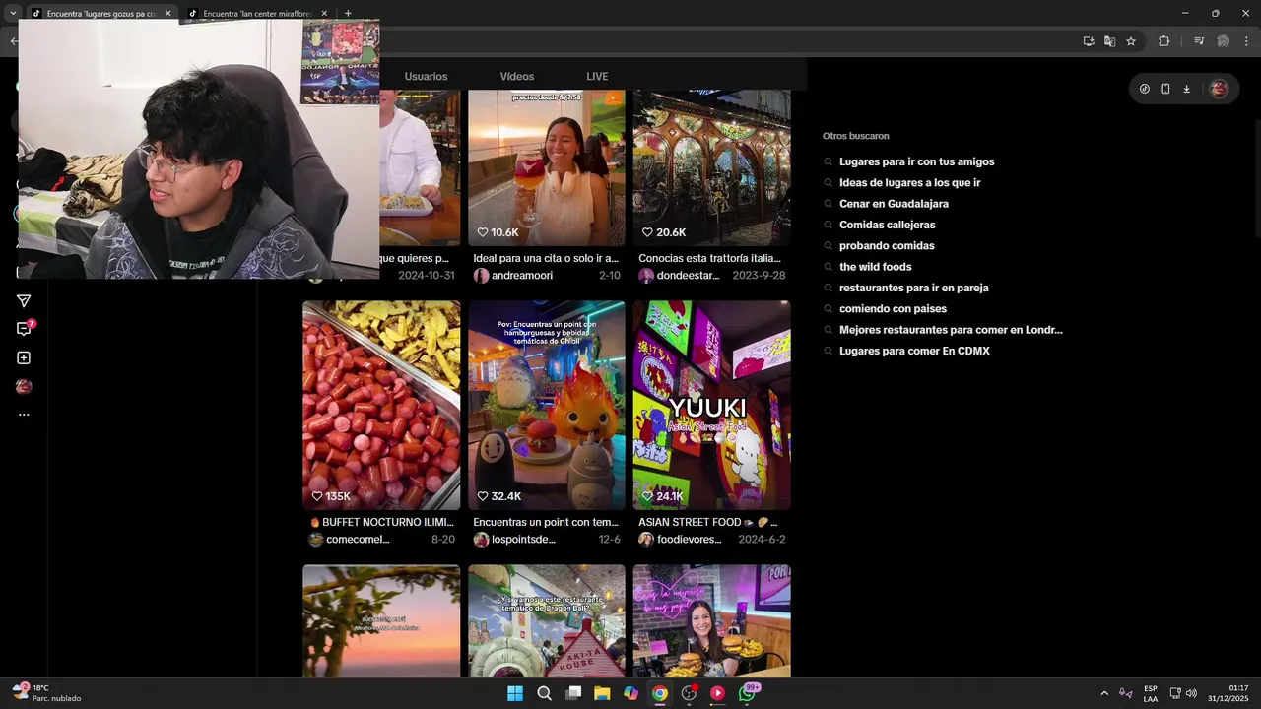The image size is (1261, 709).
Task: Open the sunset Miraflores video thumbnail
Action: 381,620
